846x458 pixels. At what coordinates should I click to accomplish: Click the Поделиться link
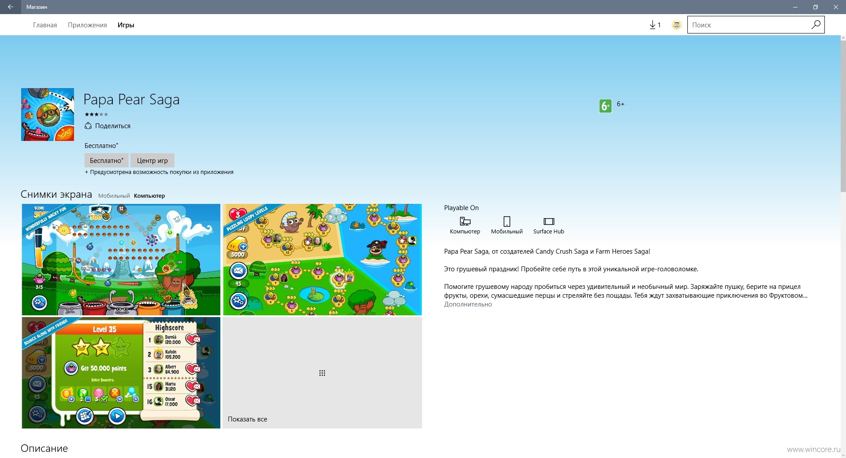[x=113, y=126]
